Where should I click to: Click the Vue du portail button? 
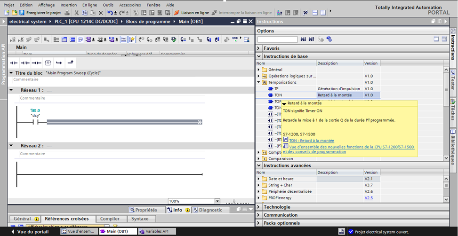[x=28, y=231]
